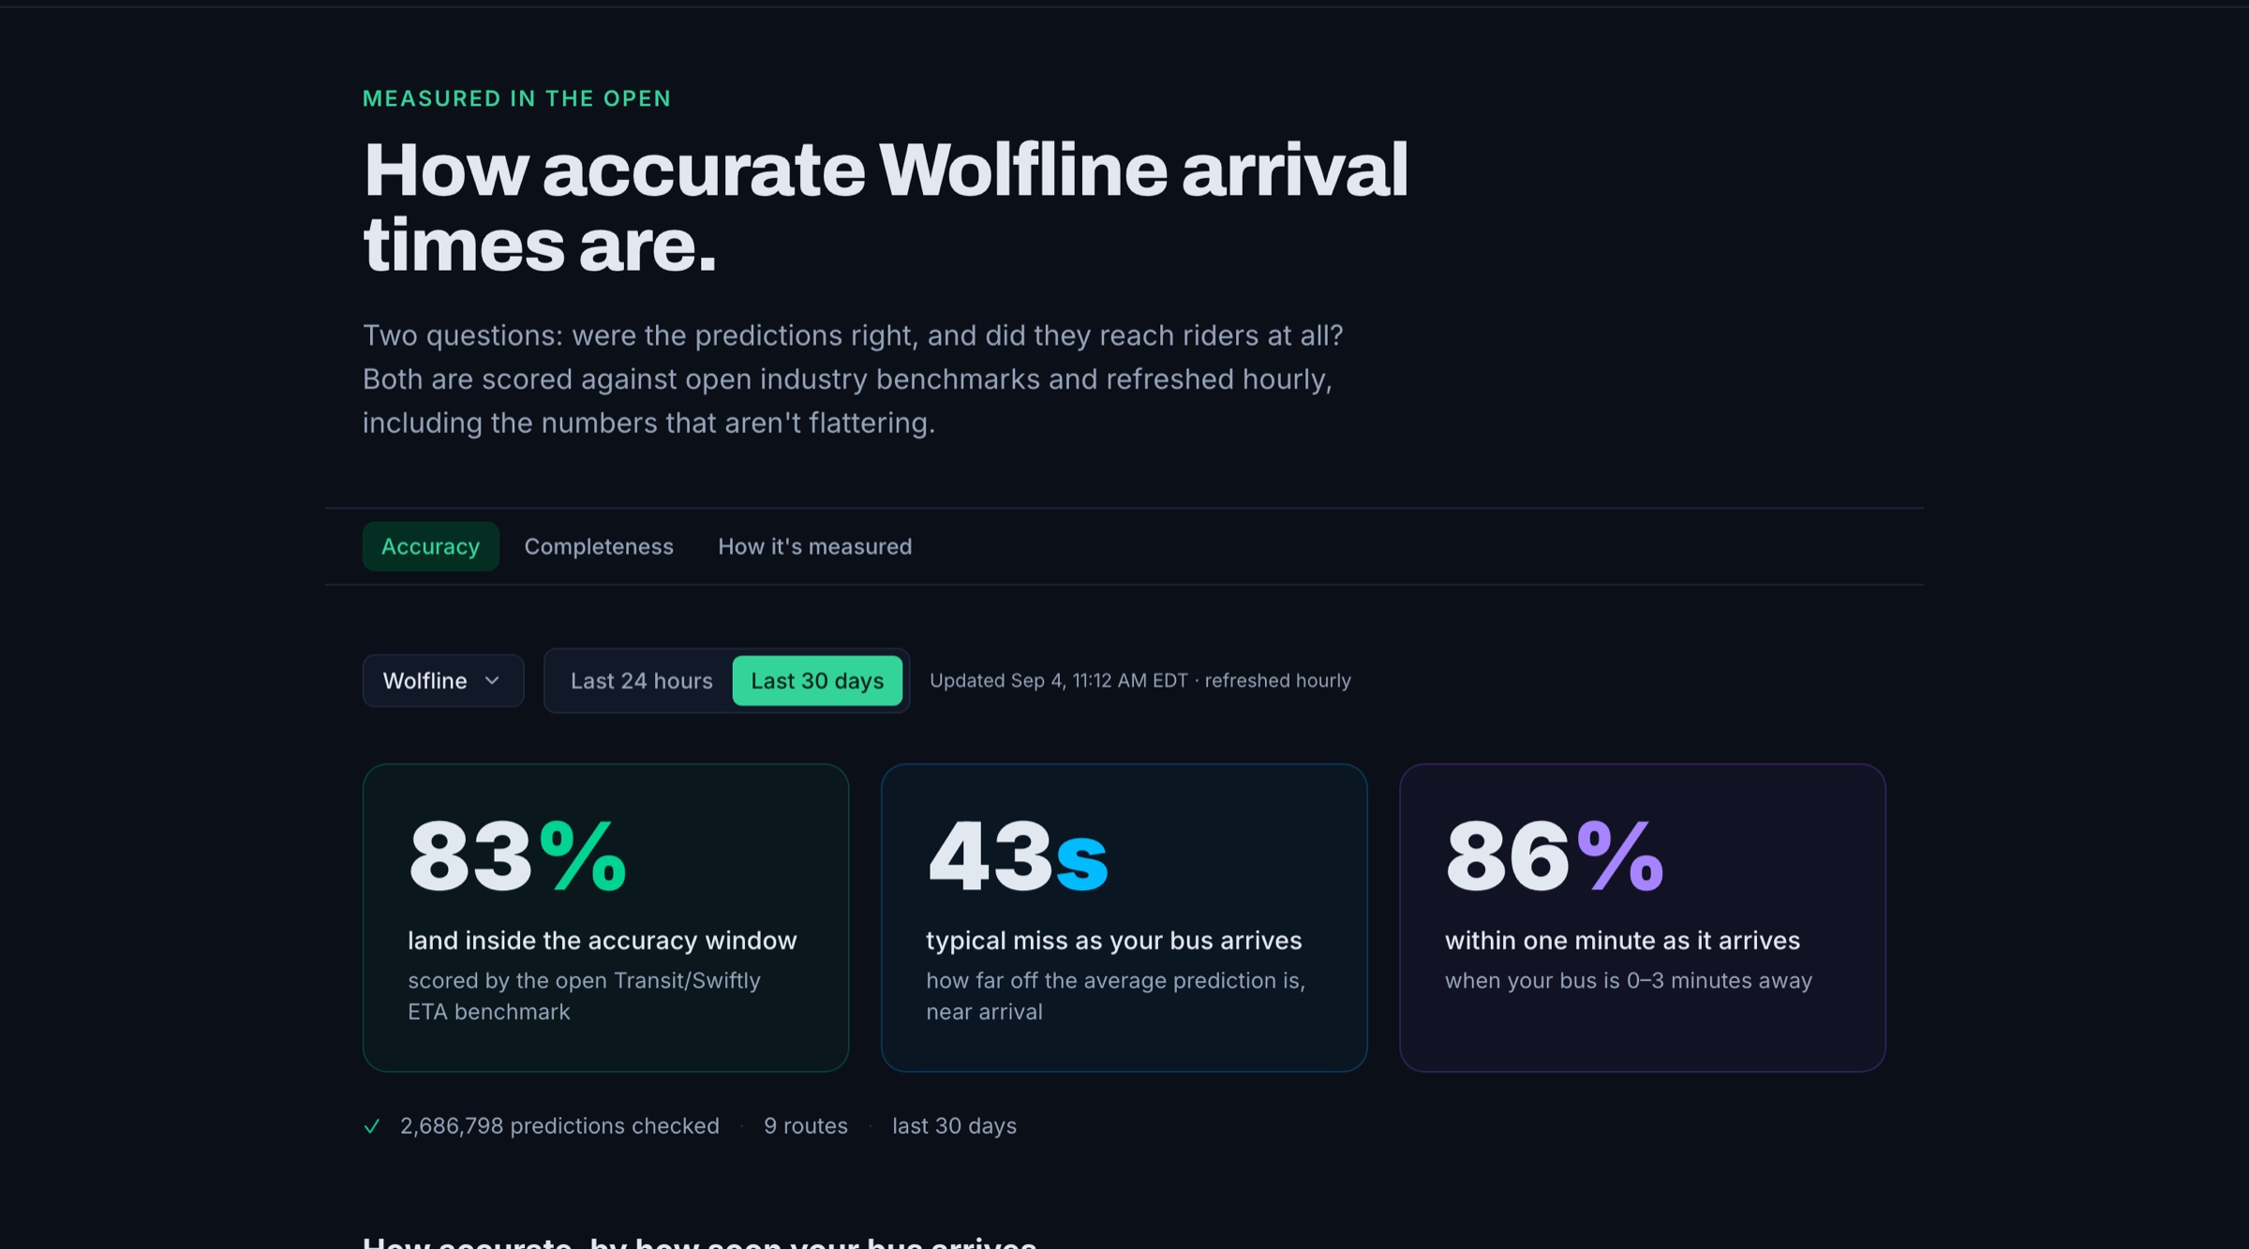This screenshot has width=2249, height=1249.
Task: Click the purple percent symbol after 86
Action: pyautogui.click(x=1620, y=855)
